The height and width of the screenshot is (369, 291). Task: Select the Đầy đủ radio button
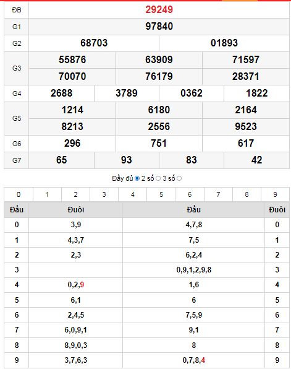tap(137, 178)
